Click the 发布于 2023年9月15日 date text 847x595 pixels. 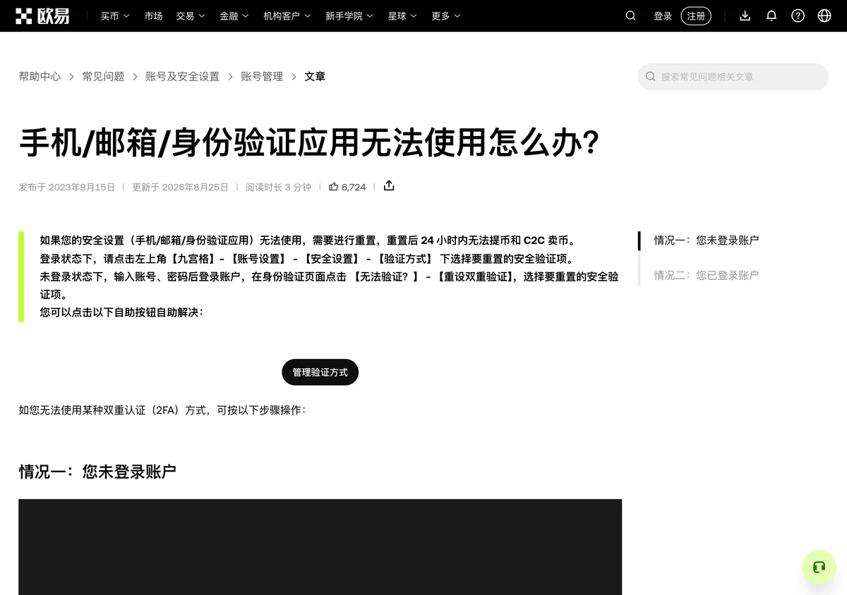66,187
